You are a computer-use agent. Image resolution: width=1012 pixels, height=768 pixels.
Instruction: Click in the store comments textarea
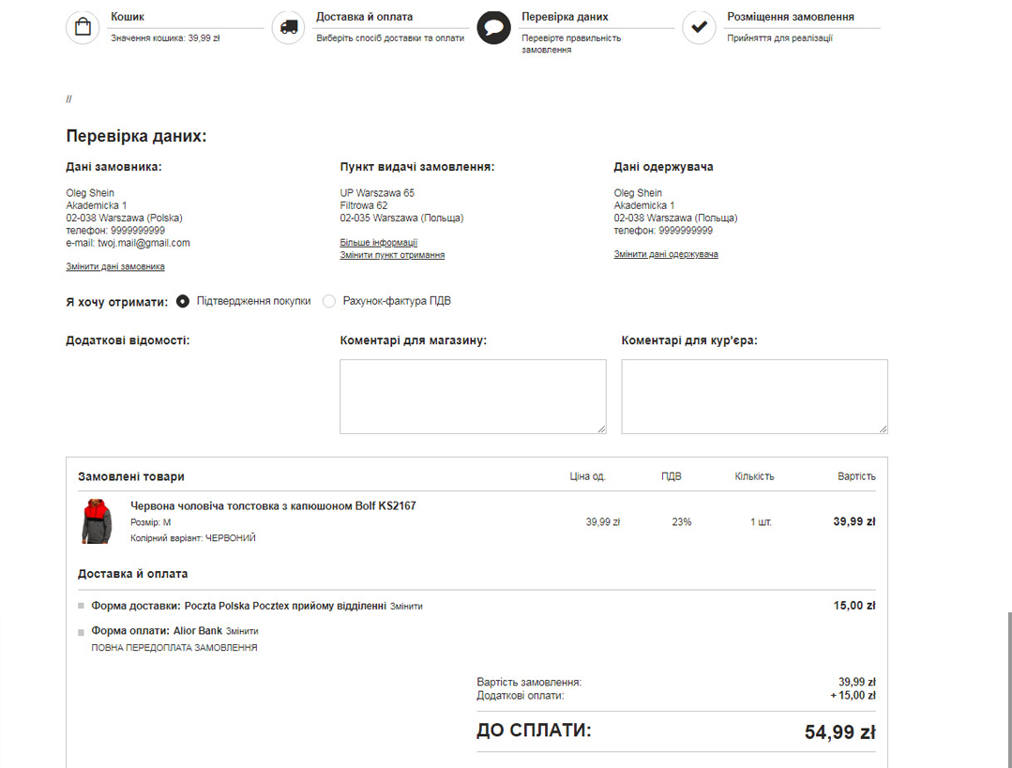point(473,396)
